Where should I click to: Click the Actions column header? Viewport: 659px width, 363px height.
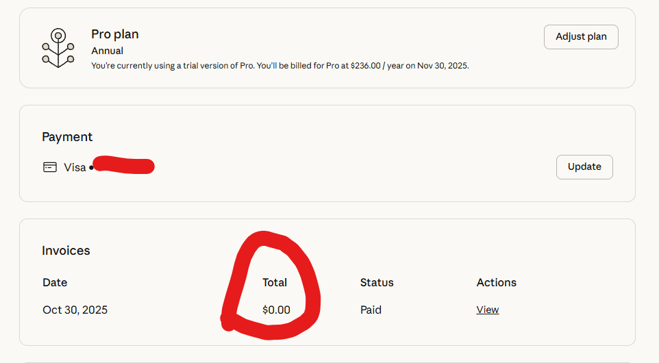pyautogui.click(x=497, y=282)
